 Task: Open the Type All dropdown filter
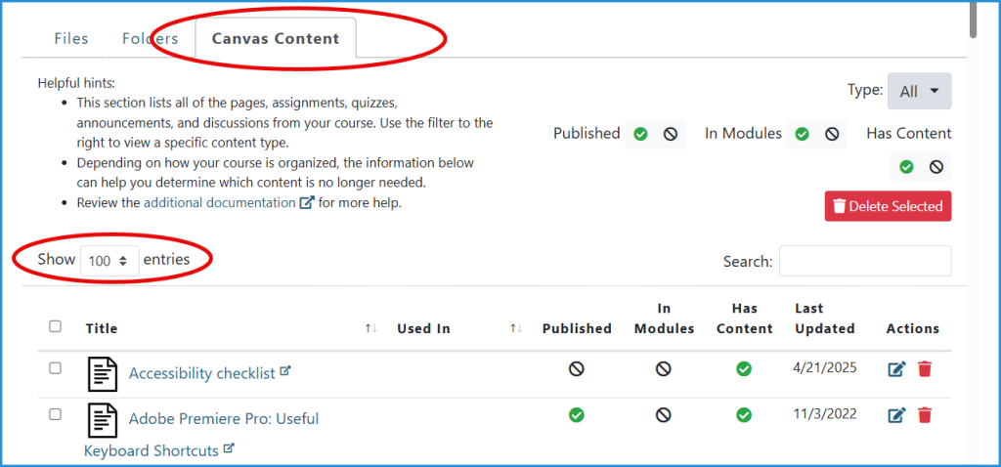[x=919, y=91]
